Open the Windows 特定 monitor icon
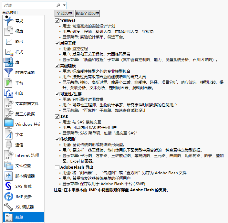 click(x=9, y=124)
